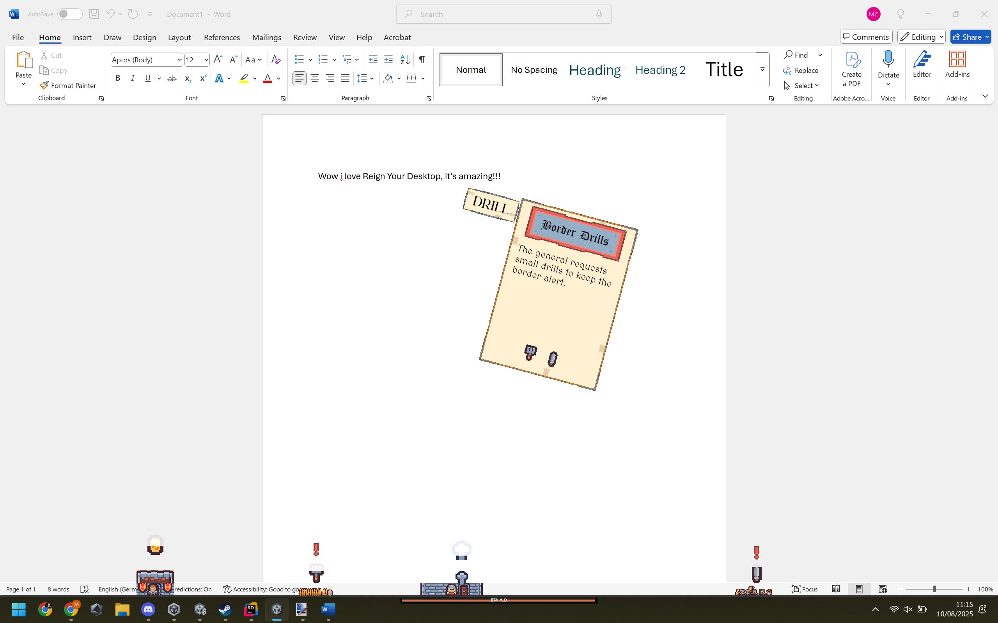Switch to the Layout tab

[179, 37]
